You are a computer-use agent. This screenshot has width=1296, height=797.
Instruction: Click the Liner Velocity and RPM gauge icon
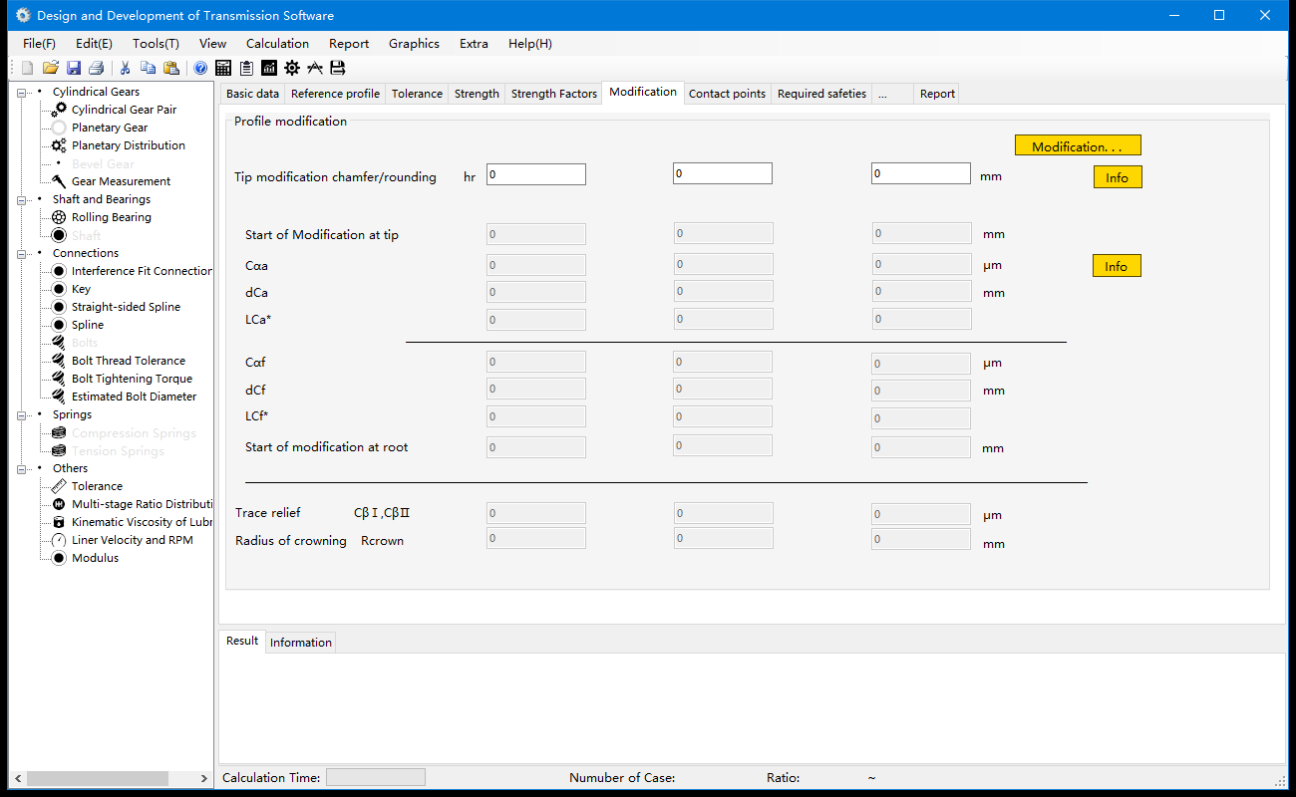pos(59,540)
